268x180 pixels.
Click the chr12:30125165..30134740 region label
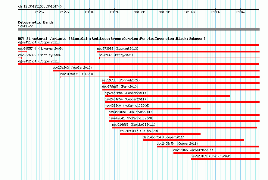pos(40,6)
